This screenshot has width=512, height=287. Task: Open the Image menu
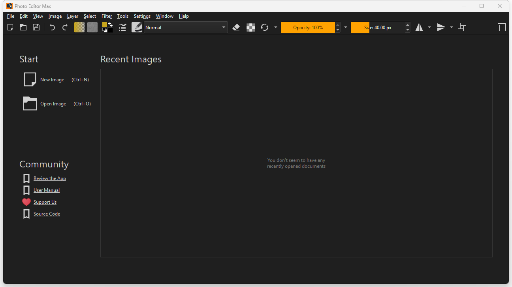(x=55, y=16)
